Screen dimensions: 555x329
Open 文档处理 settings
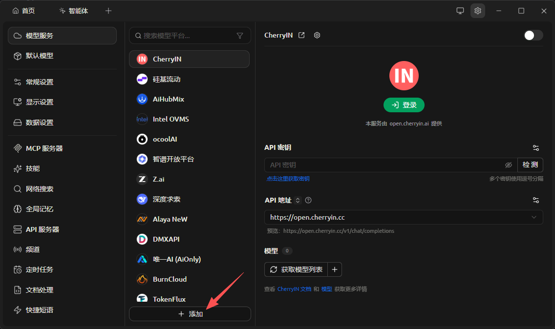tap(63, 290)
